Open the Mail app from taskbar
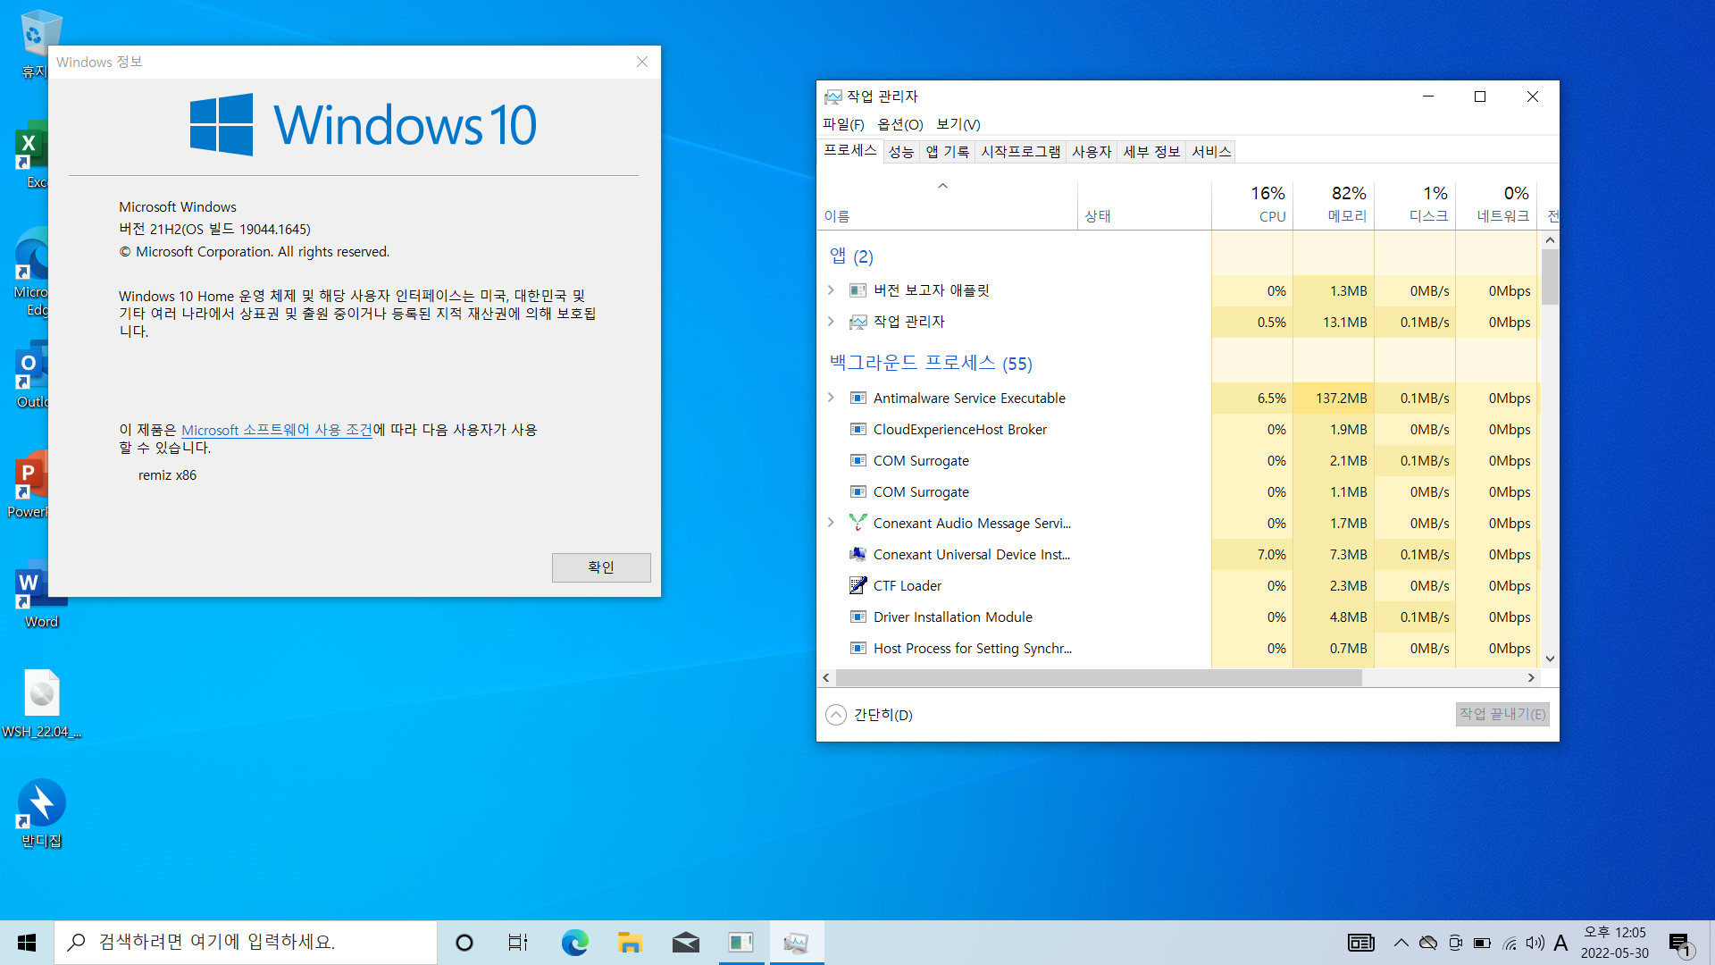1715x965 pixels. (685, 942)
